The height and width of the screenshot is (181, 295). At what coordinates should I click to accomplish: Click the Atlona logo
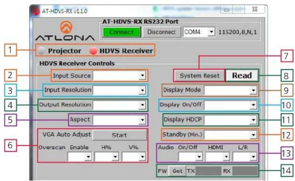pos(65,31)
